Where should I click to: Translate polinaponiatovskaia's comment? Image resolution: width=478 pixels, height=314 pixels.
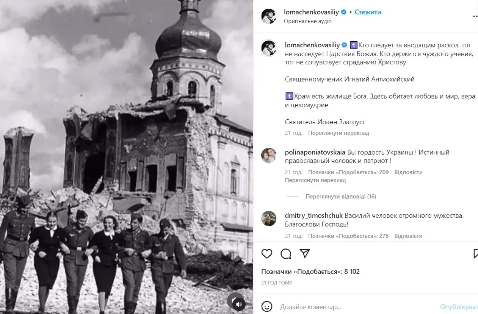315,180
